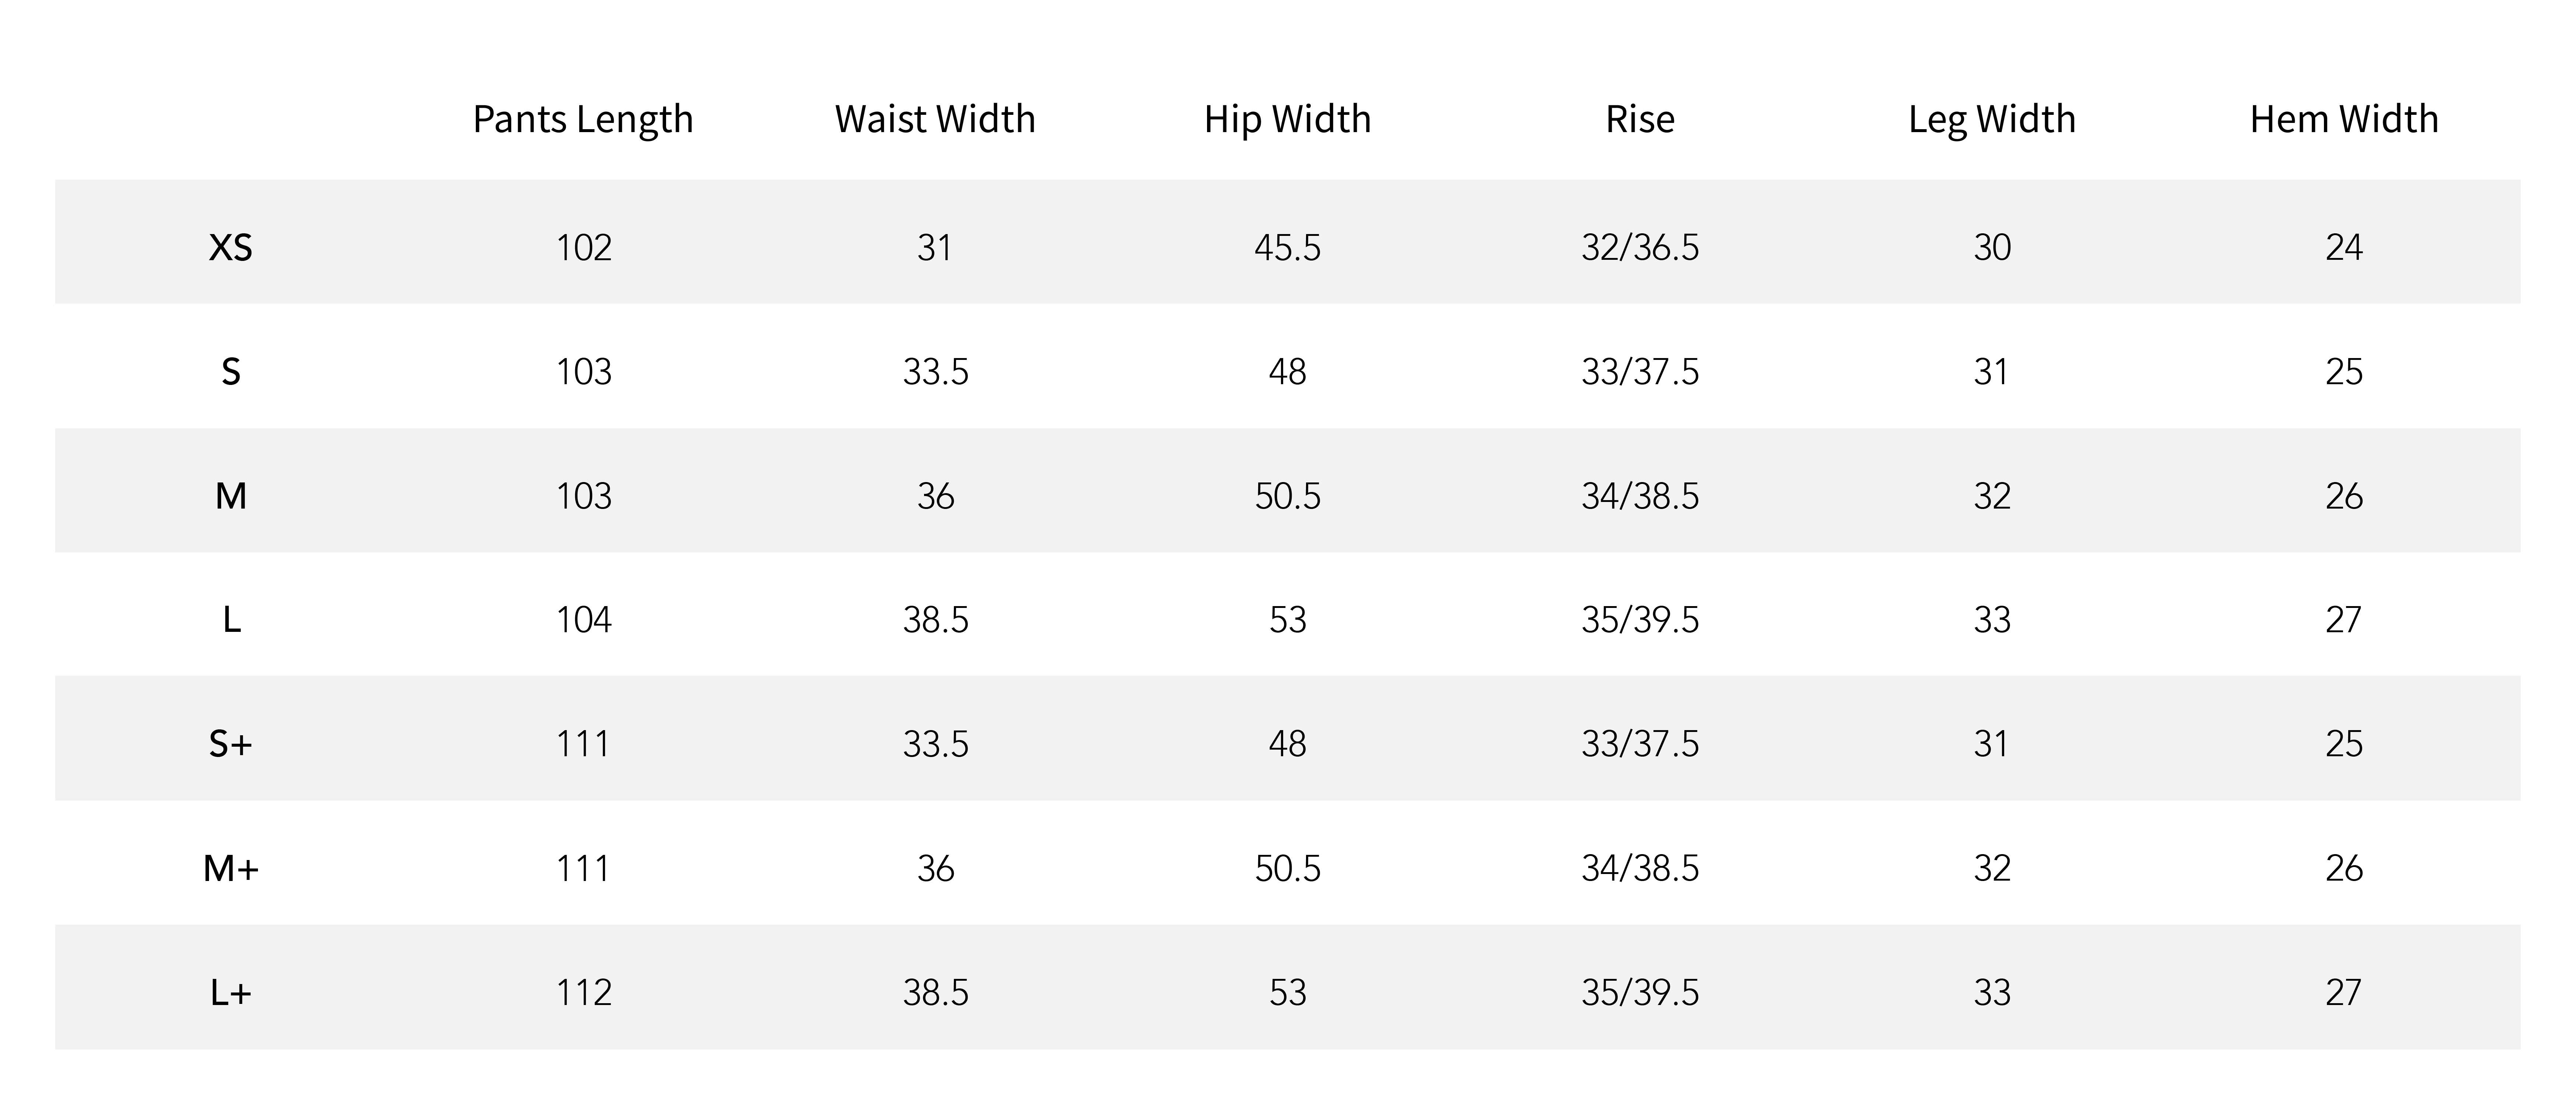Click the XS leg width value 30

pos(1992,247)
